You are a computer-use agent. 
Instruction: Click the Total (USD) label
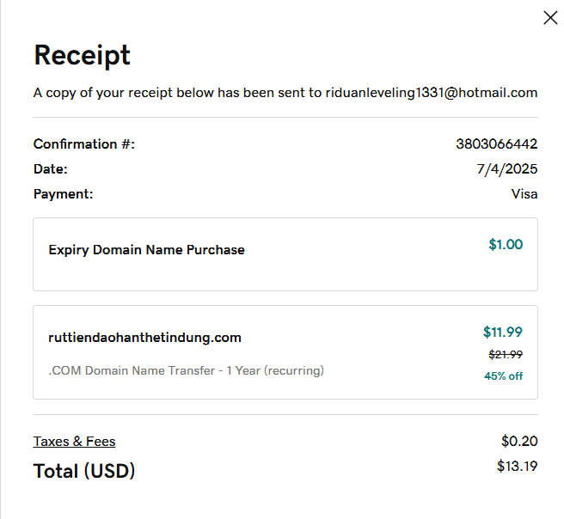pyautogui.click(x=84, y=471)
